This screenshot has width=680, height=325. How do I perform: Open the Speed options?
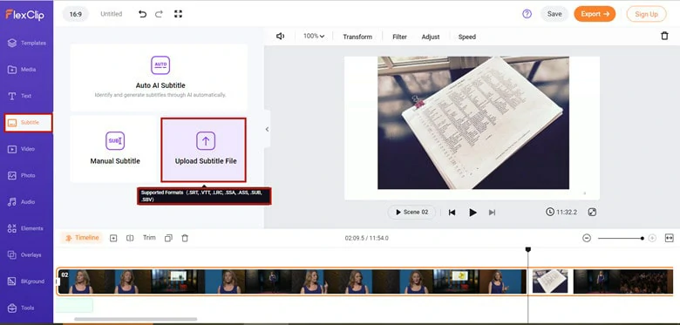467,37
